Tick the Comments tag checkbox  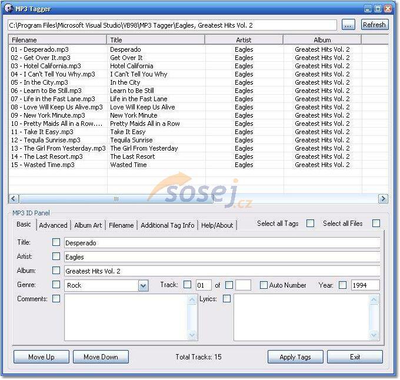point(56,299)
